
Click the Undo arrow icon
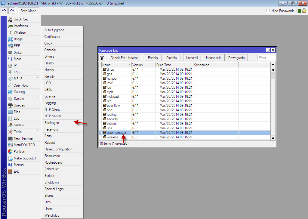[4, 11]
